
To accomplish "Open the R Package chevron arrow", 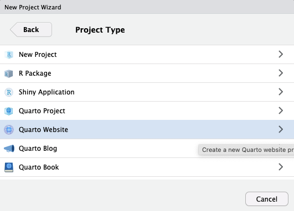I will (281, 73).
